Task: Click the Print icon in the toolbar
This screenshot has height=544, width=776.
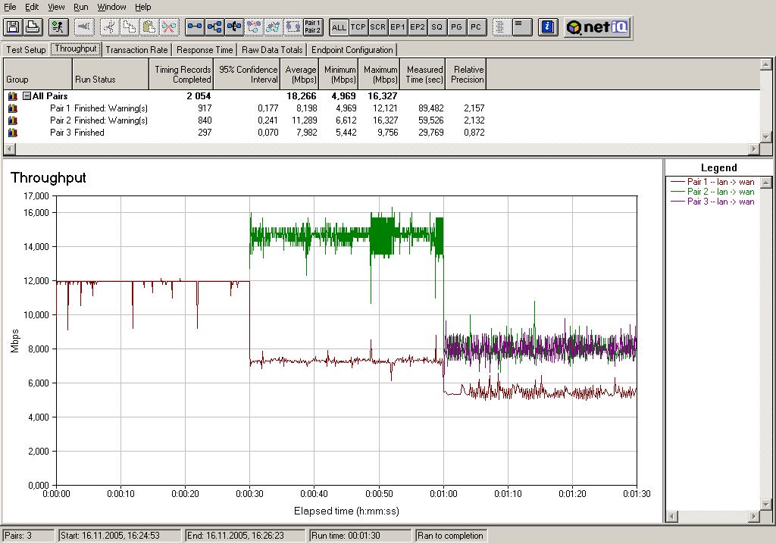Action: (33, 27)
